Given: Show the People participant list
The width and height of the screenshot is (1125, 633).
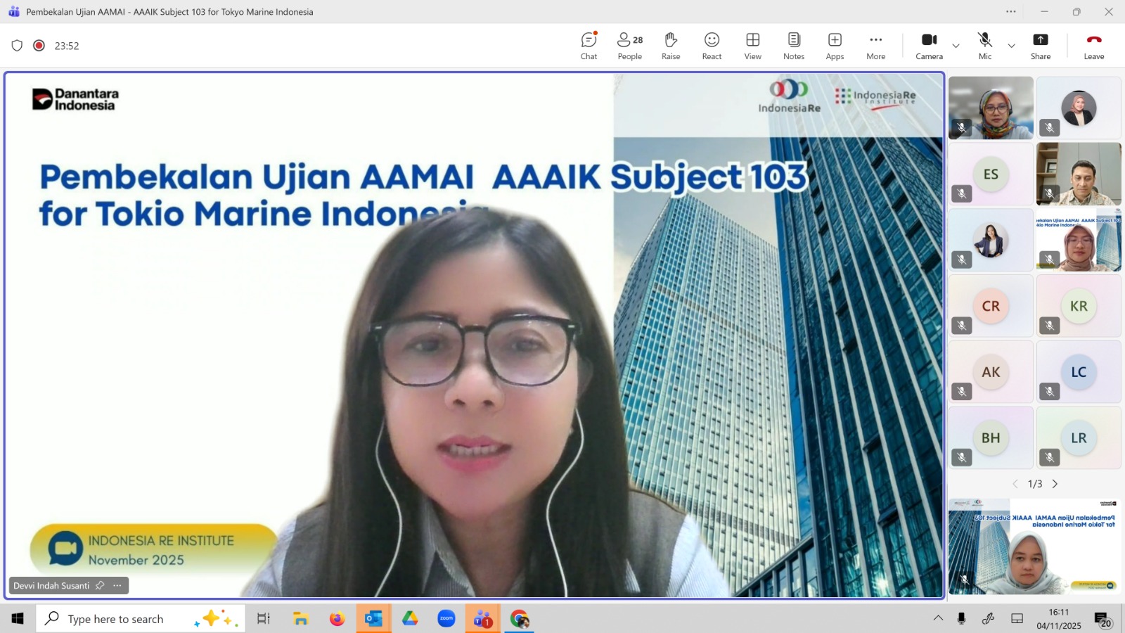Looking at the screenshot, I should [x=629, y=46].
